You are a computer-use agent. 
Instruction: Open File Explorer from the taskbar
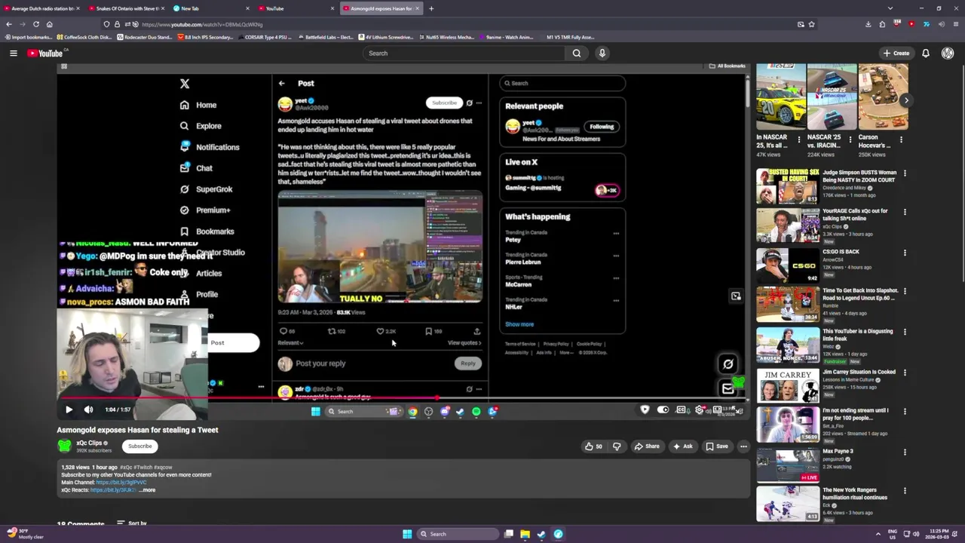(525, 534)
